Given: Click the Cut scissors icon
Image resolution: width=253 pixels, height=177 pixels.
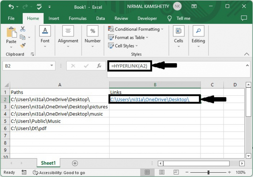Looking at the screenshot, I should click(x=23, y=29).
